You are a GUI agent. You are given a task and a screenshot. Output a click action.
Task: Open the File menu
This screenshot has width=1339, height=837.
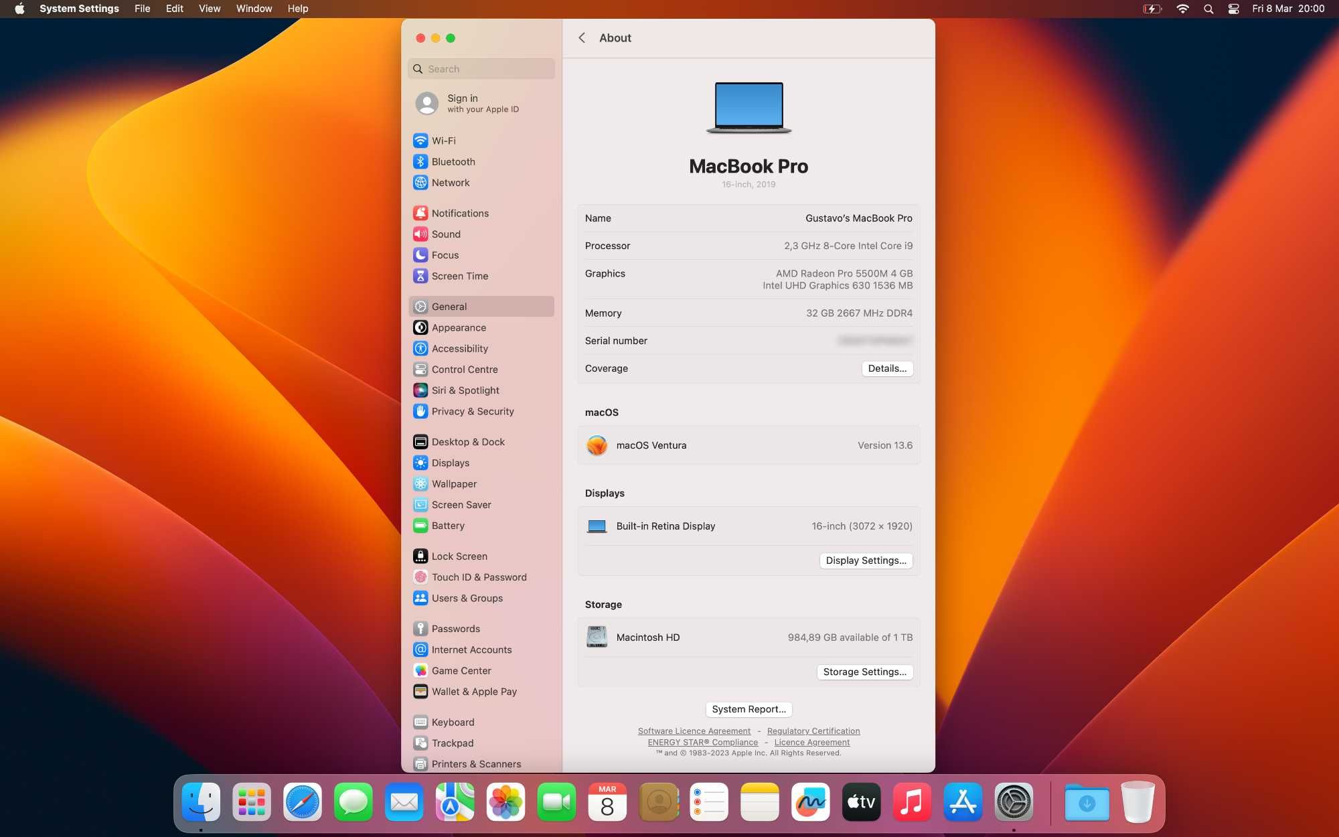(x=142, y=9)
